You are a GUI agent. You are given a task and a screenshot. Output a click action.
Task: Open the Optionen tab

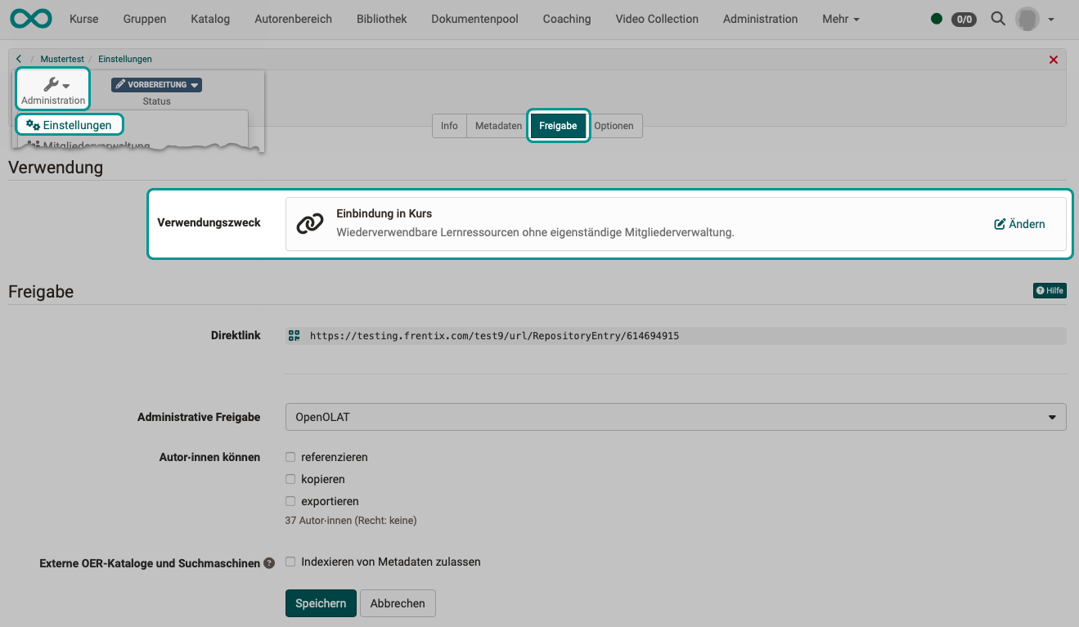click(614, 126)
